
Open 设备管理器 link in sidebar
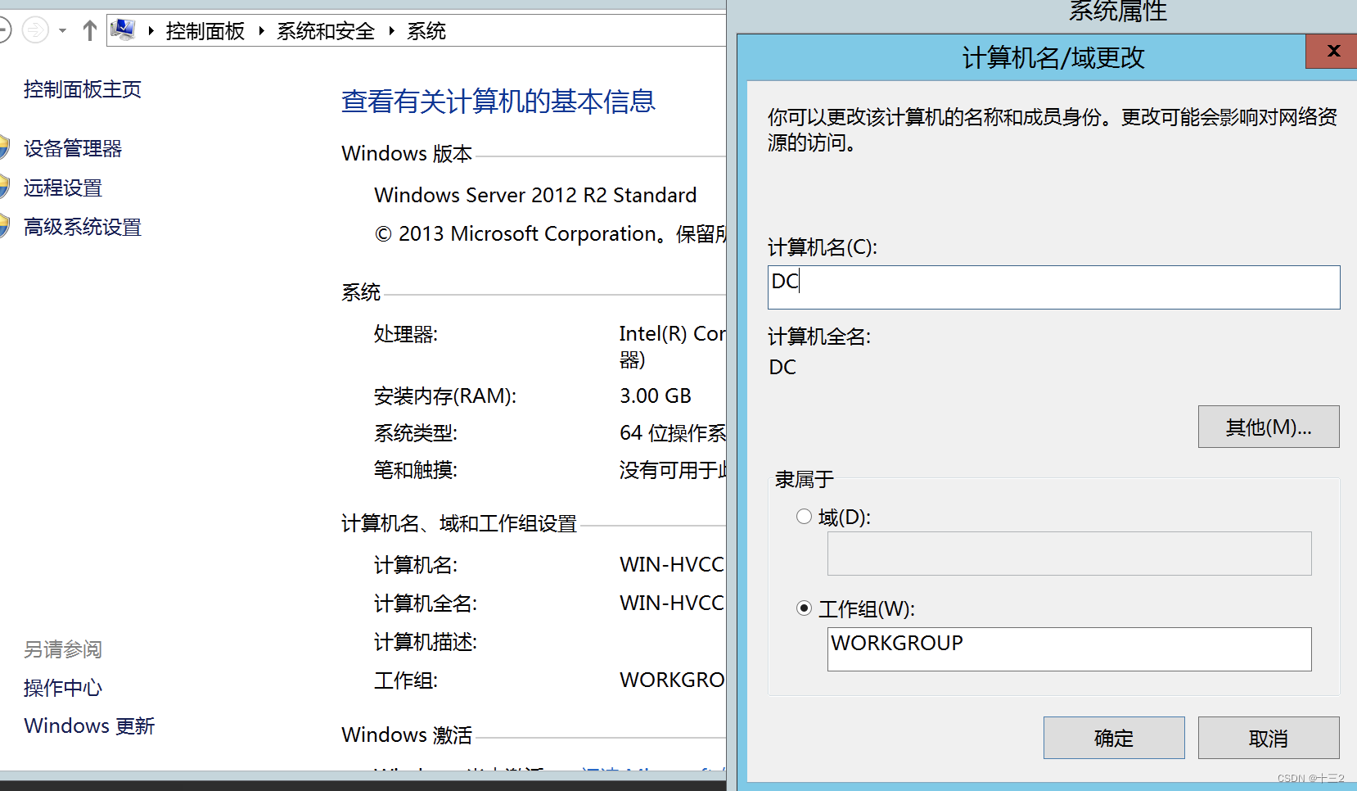(73, 148)
